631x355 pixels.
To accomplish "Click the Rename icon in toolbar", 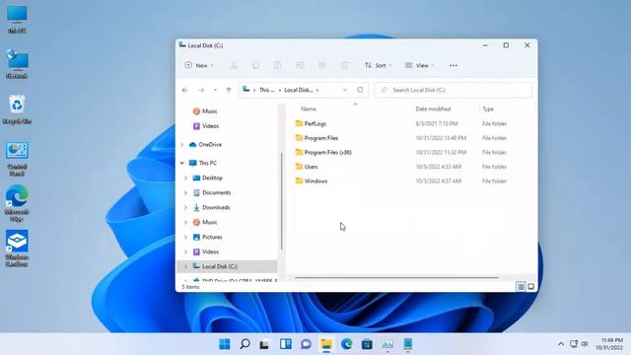I will (x=300, y=65).
